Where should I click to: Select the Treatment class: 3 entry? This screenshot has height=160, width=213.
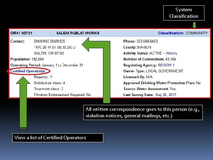(49, 89)
